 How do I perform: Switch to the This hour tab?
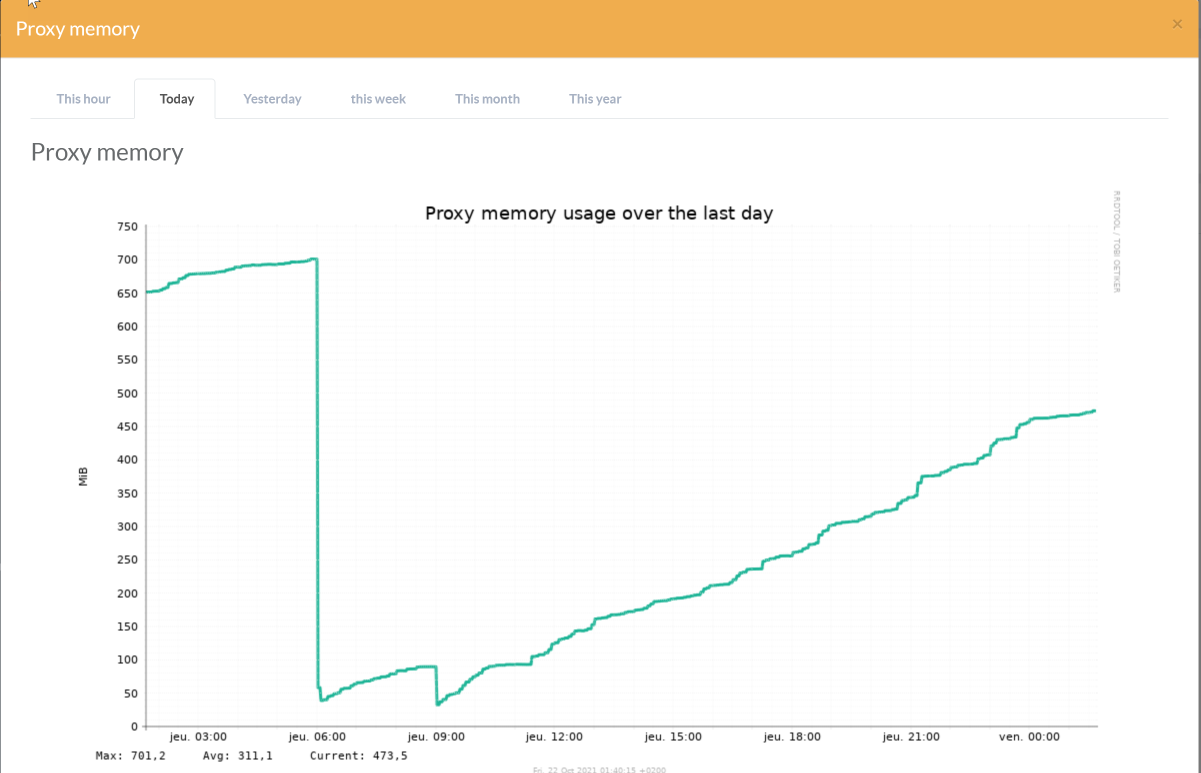click(x=83, y=99)
